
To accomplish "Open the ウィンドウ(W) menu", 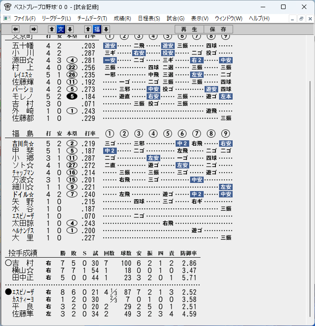I will click(x=229, y=19).
